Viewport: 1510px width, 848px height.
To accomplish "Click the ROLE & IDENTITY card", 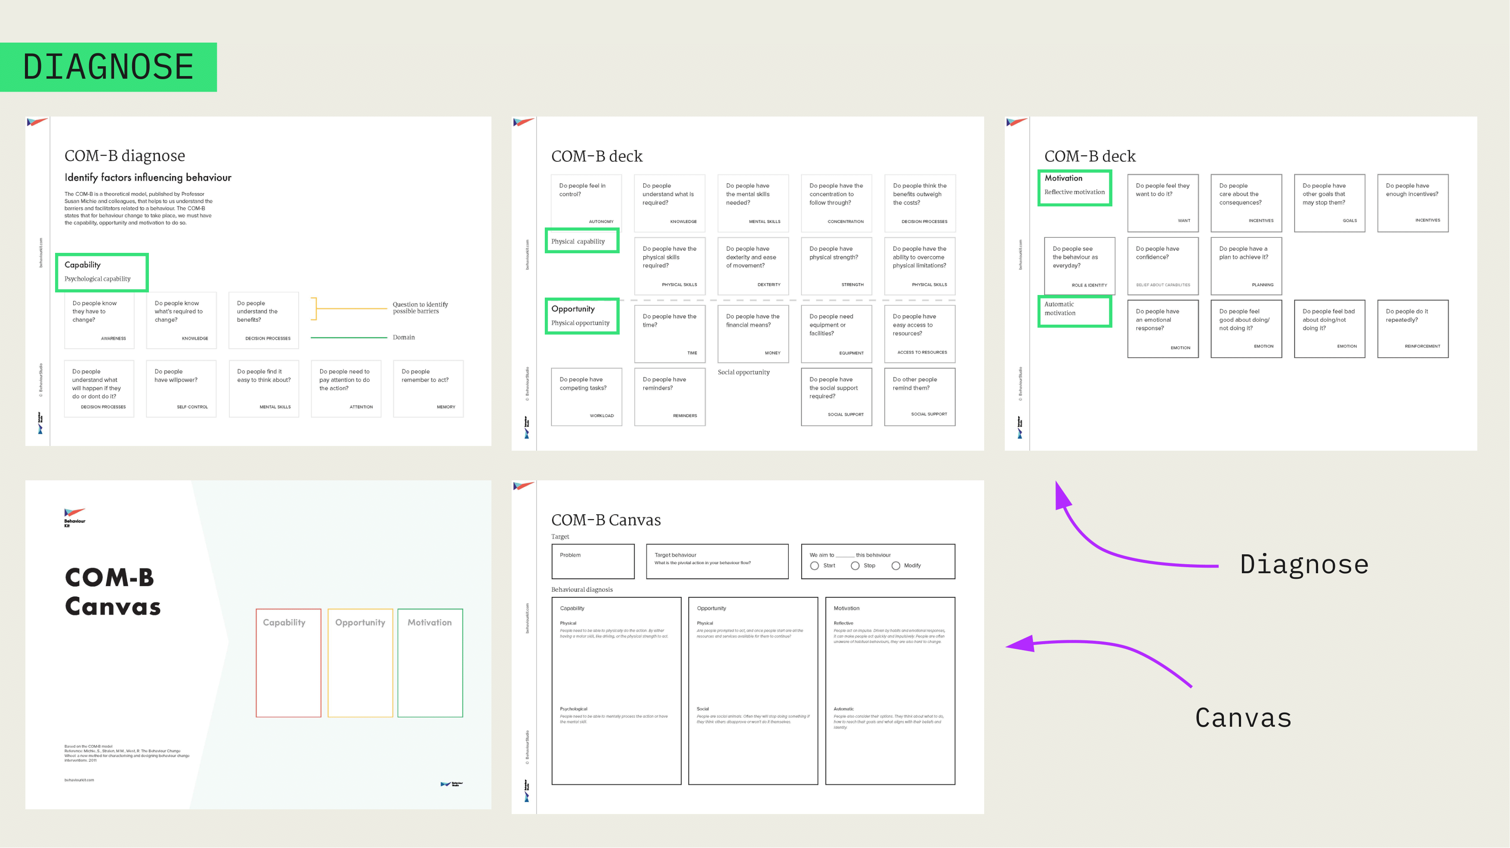I will [1080, 266].
